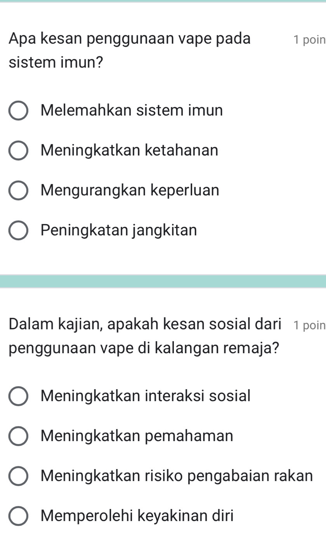This screenshot has width=326, height=534.
Task: Choose the "Meningkatkan ketahanan" radio circle
Action: tap(18, 151)
